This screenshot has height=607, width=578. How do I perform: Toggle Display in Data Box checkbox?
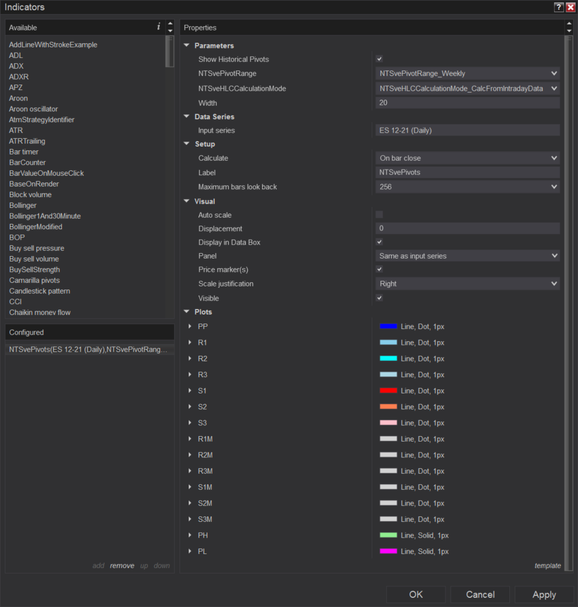tap(380, 242)
